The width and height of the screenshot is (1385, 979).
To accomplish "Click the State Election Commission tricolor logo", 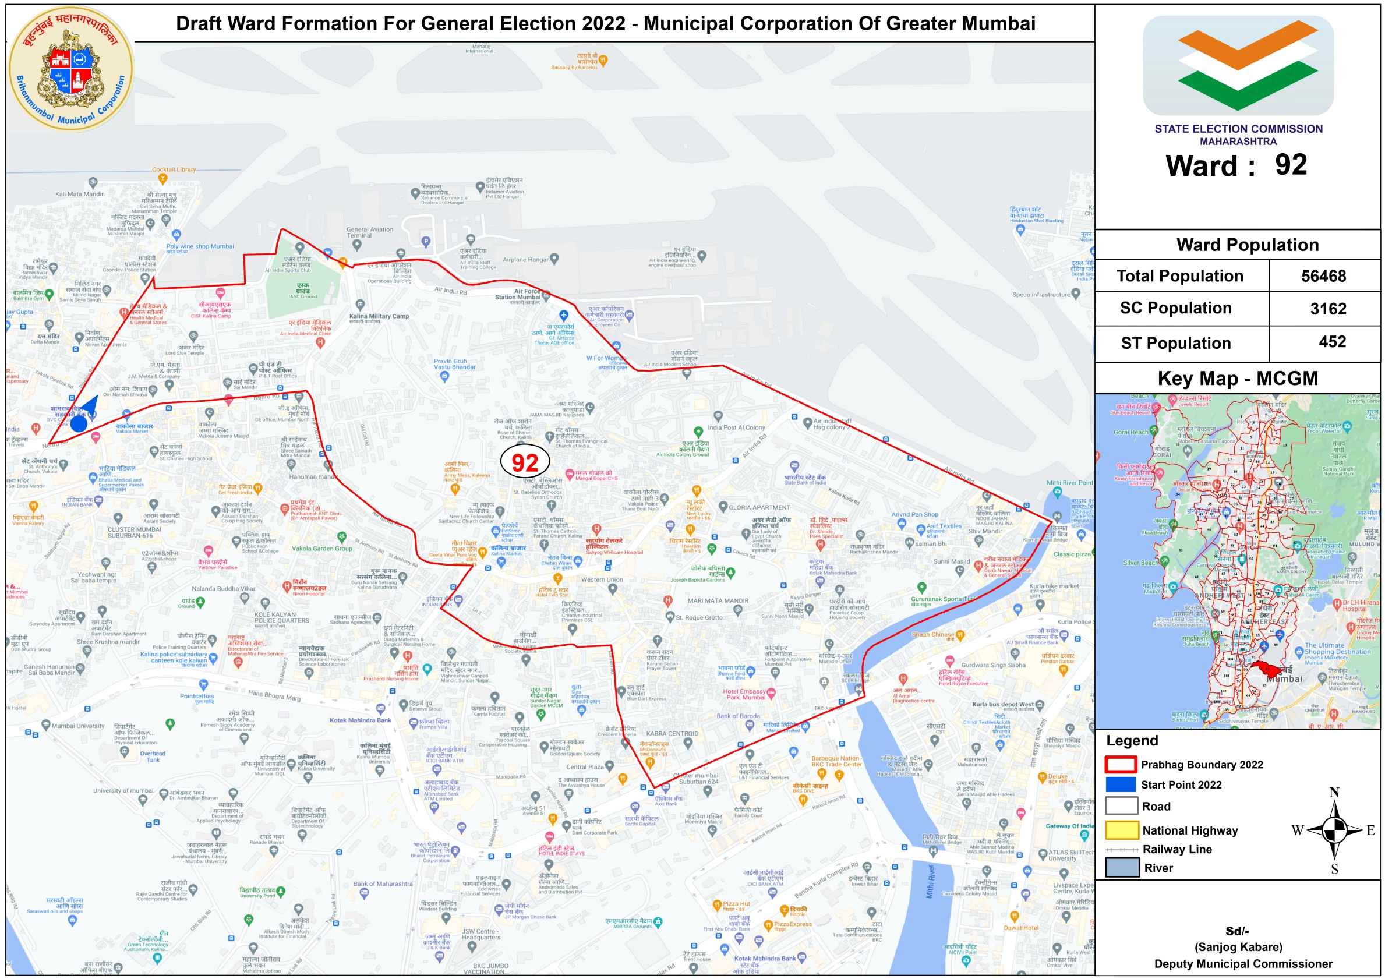I will tap(1238, 65).
